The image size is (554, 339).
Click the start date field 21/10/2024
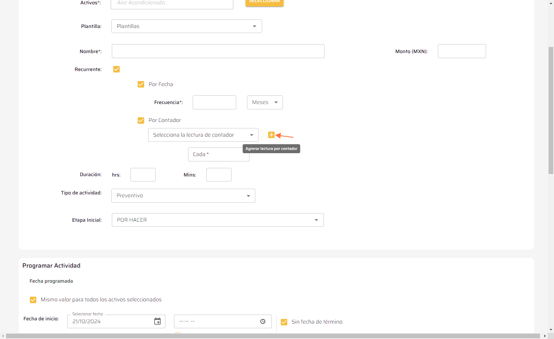click(x=116, y=321)
